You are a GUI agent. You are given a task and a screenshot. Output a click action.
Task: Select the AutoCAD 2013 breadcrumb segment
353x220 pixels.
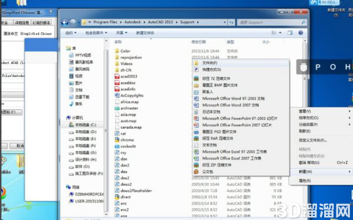pos(160,22)
